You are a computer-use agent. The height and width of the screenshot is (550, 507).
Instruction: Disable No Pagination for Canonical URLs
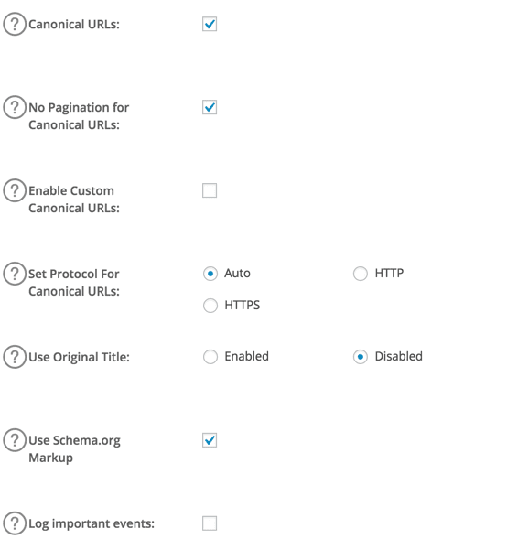210,107
